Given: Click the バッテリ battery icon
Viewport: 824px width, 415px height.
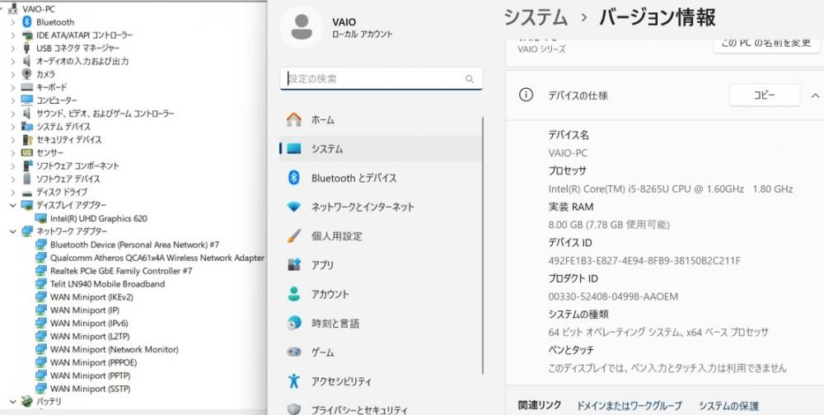Looking at the screenshot, I should pyautogui.click(x=27, y=401).
